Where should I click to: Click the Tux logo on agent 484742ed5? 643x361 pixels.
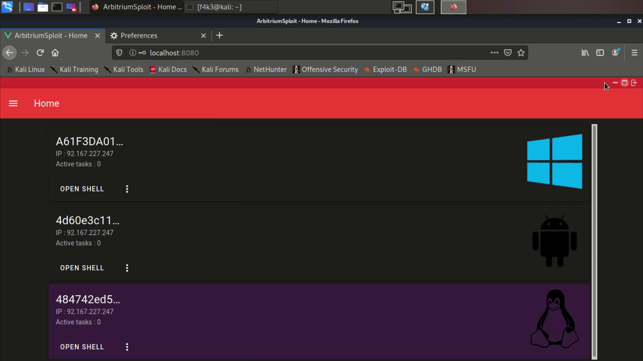554,318
